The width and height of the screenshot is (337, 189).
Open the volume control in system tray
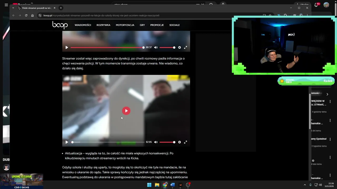tap(320, 185)
